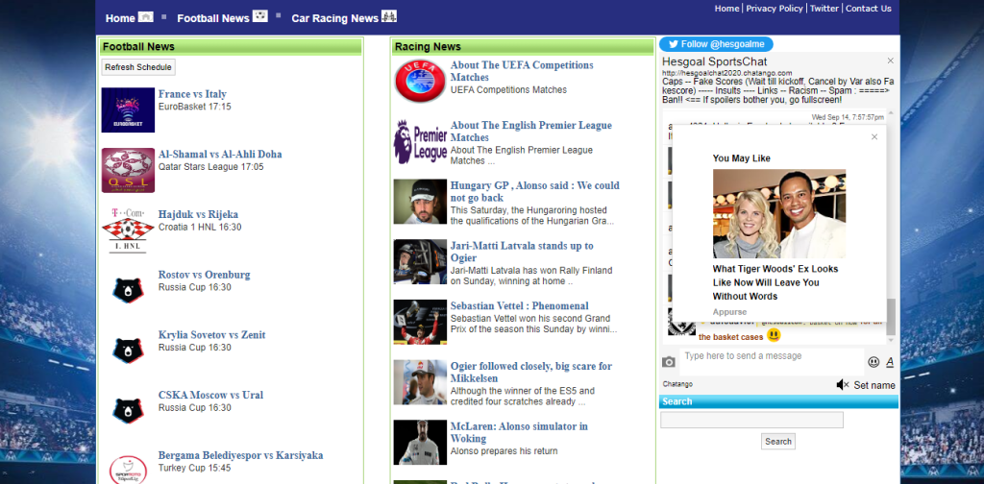Image resolution: width=984 pixels, height=484 pixels.
Task: Click the Search text input field
Action: pyautogui.click(x=751, y=420)
